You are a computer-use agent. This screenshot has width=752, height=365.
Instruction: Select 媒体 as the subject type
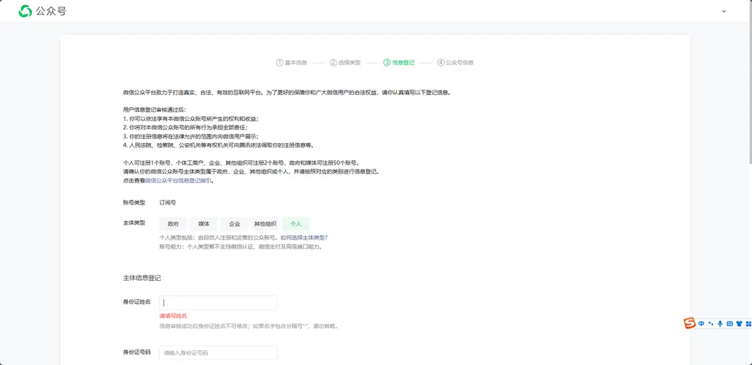(204, 224)
